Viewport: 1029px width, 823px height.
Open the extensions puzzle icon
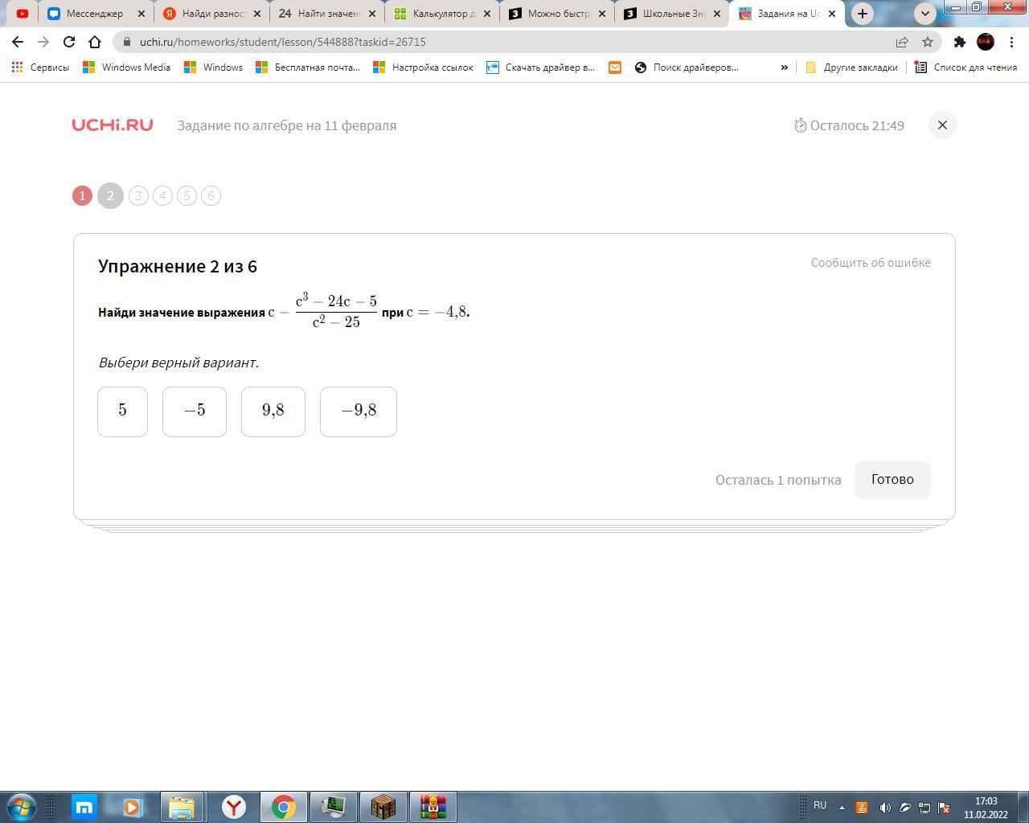pos(959,42)
